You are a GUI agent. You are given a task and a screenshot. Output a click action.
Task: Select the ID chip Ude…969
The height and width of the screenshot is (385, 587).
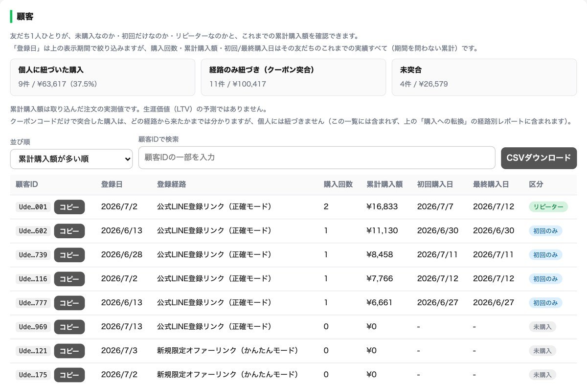tap(33, 327)
